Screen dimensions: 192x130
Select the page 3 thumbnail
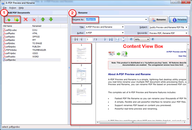pyautogui.click(x=82, y=94)
